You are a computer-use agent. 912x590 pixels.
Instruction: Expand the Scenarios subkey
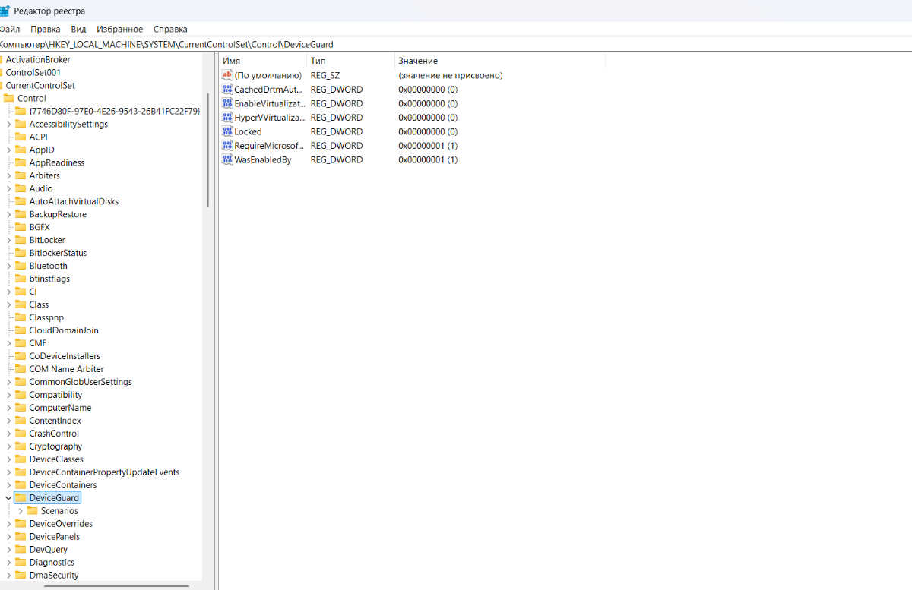21,511
